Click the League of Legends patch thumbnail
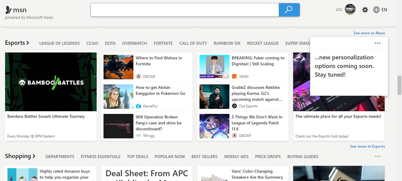 pyautogui.click(x=214, y=126)
